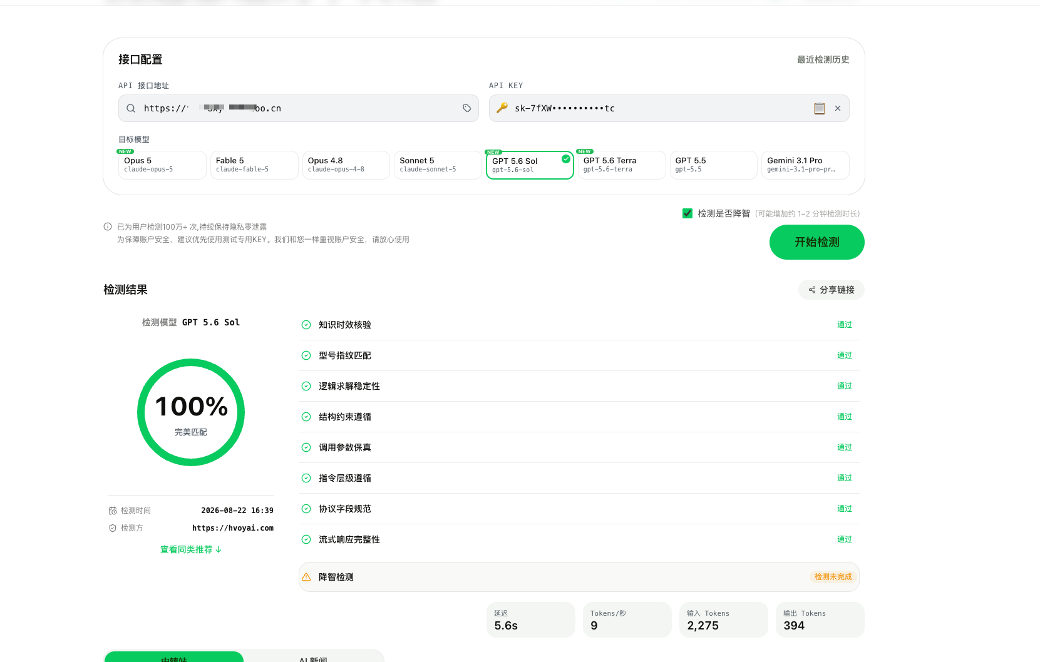Screen dimensions: 1040x662
Task: Click the selected checkmark badge on GPT 5.6 Sol
Action: click(x=566, y=159)
